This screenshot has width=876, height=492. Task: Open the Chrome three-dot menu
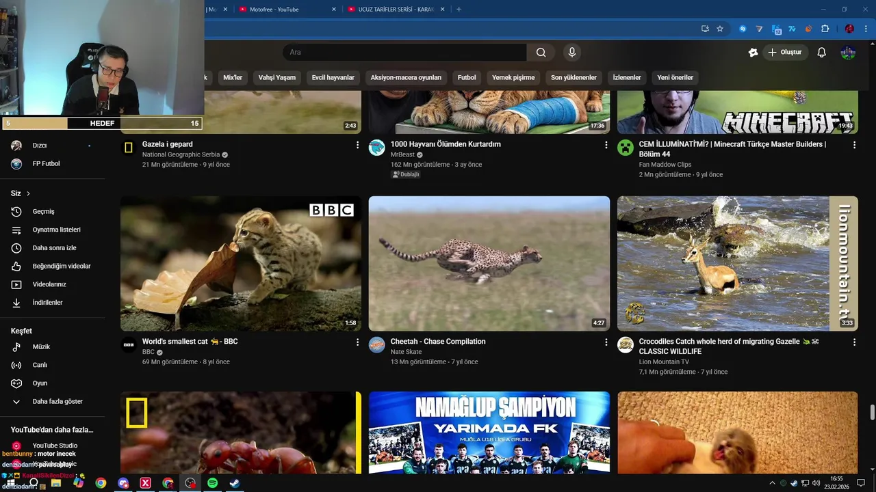[x=866, y=29]
